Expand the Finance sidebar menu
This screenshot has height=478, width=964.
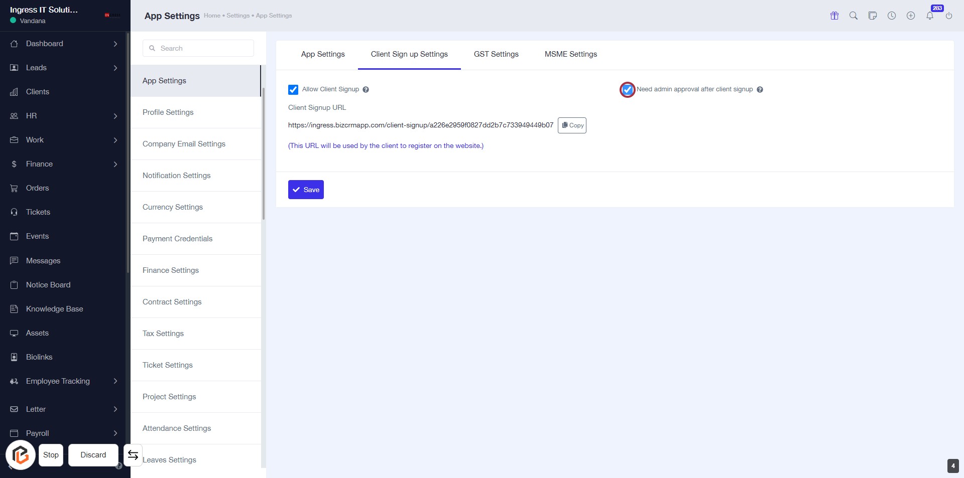[x=64, y=164]
